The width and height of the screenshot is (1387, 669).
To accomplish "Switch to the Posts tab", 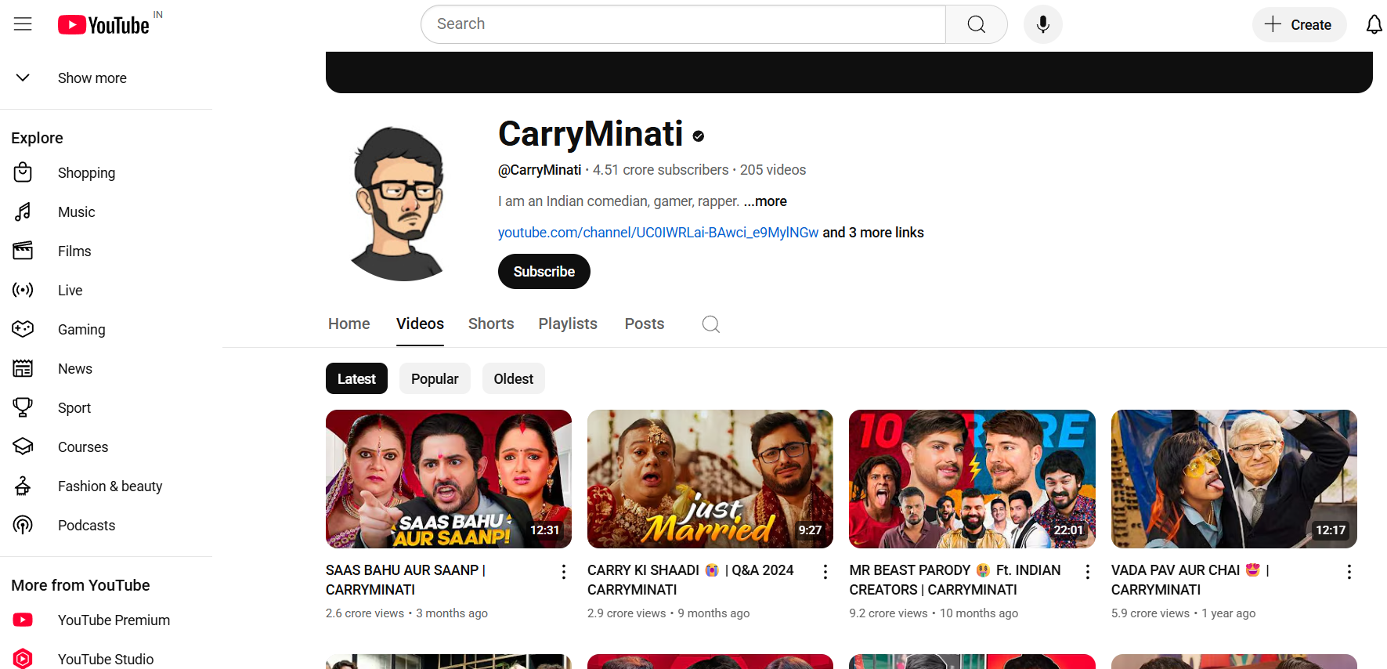I will click(x=645, y=324).
